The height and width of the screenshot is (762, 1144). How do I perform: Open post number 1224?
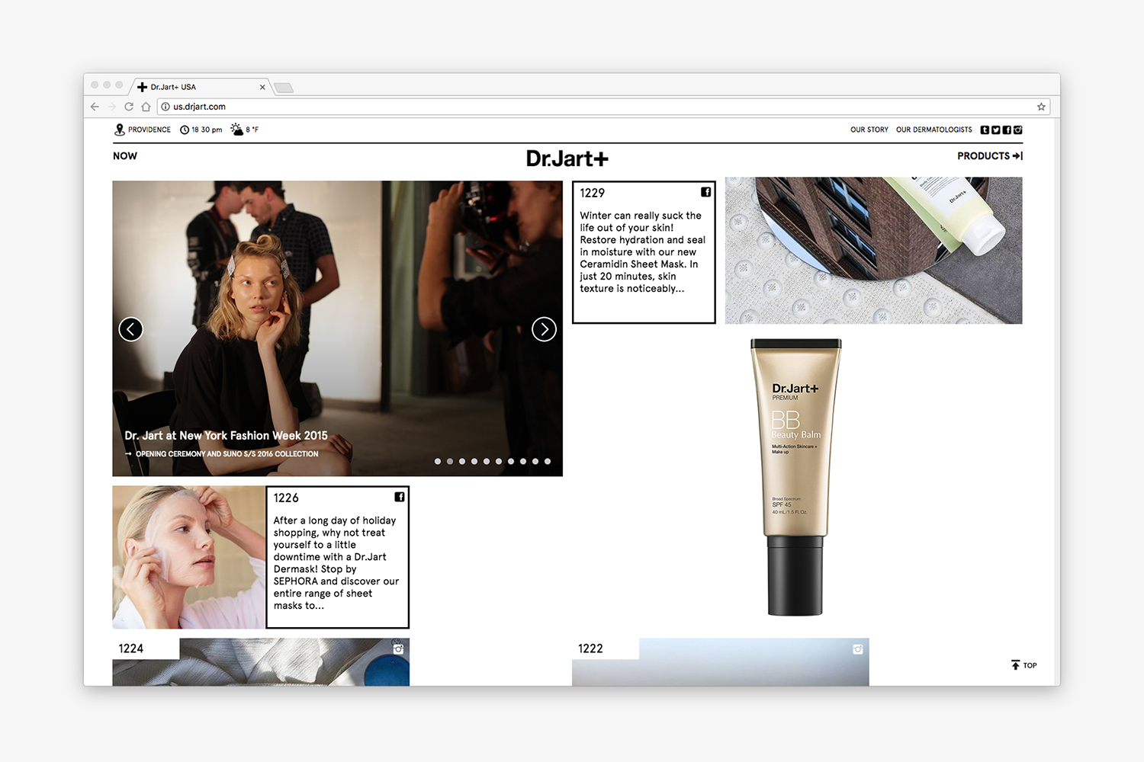coord(131,648)
